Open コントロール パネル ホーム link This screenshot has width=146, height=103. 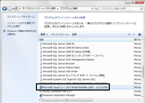(21, 17)
